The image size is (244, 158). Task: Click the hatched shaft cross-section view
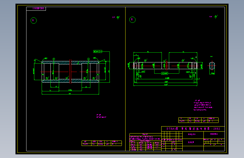pyautogui.click(x=212, y=66)
